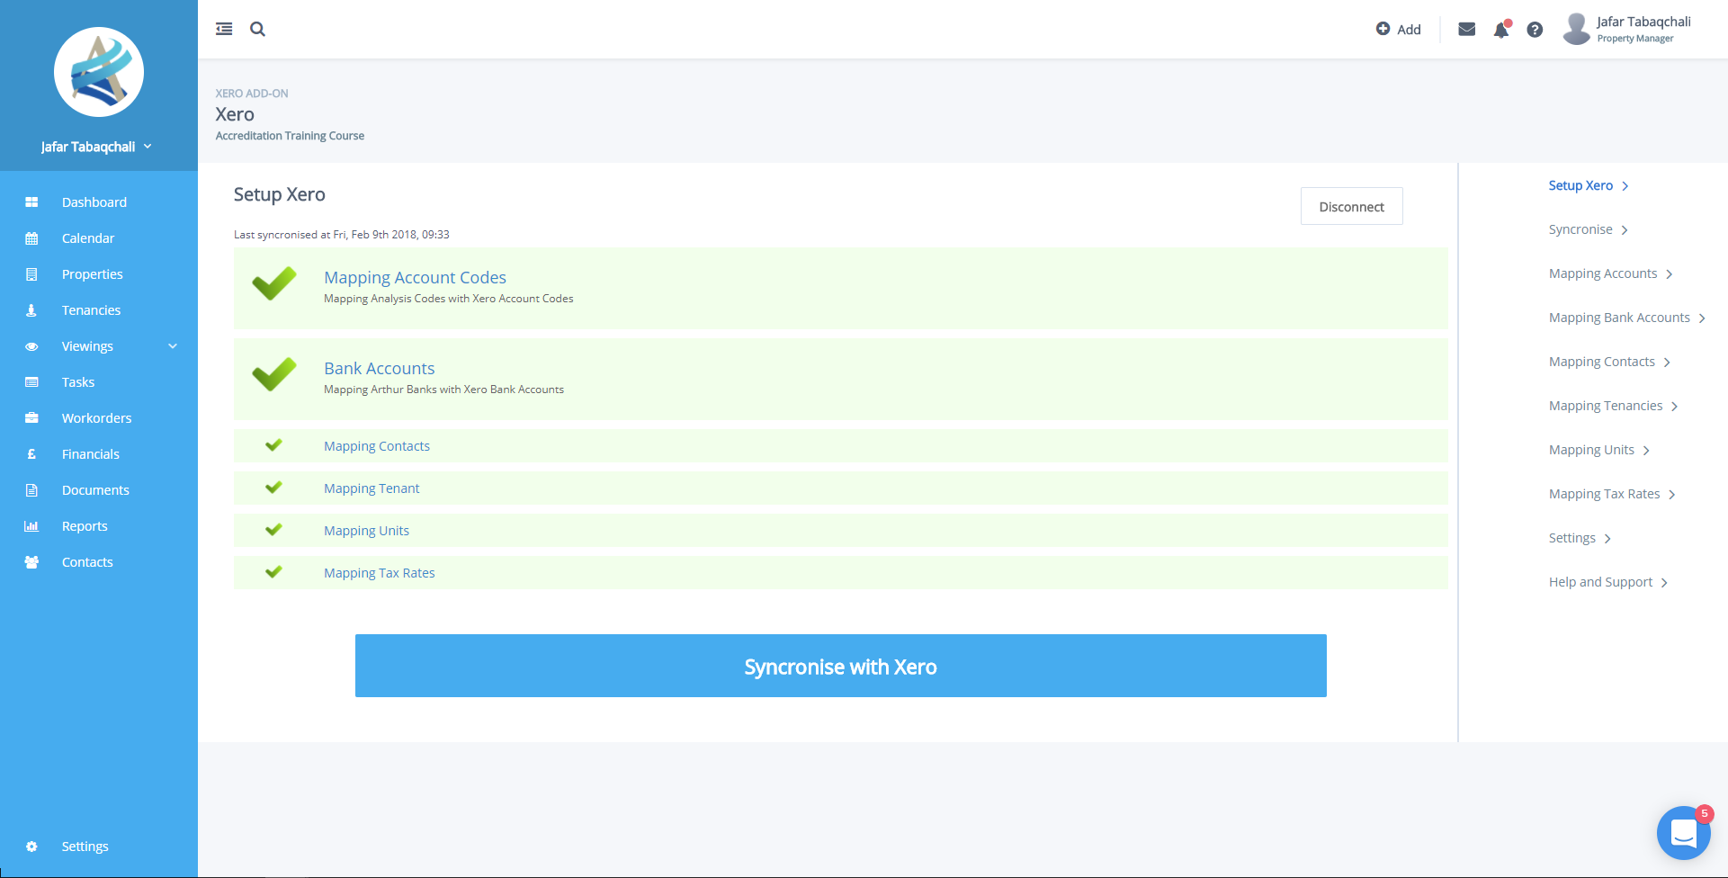1728x878 pixels.
Task: Click the Add plus icon
Action: pyautogui.click(x=1383, y=29)
